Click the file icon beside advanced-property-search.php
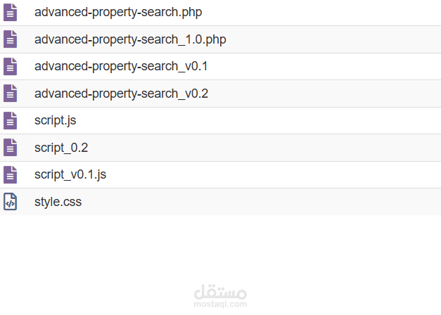441x315 pixels. point(10,13)
